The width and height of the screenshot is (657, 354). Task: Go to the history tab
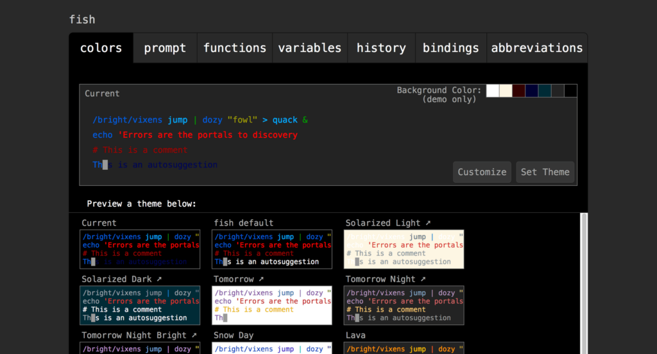pos(381,48)
